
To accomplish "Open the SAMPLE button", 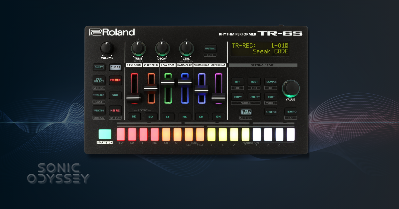I will (x=271, y=82).
